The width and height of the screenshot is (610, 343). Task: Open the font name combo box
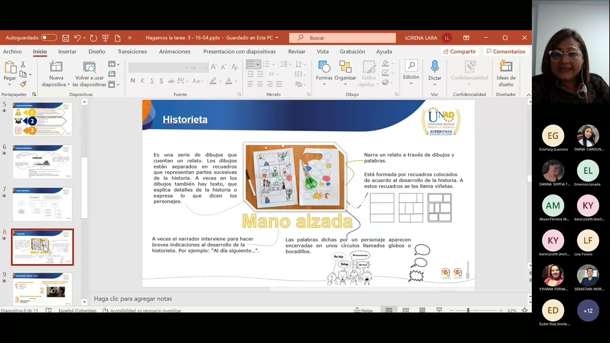(159, 68)
